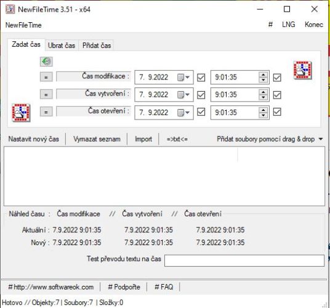Toggle time checkbox for Čas modifikace
The width and height of the screenshot is (330, 308).
[x=277, y=78]
